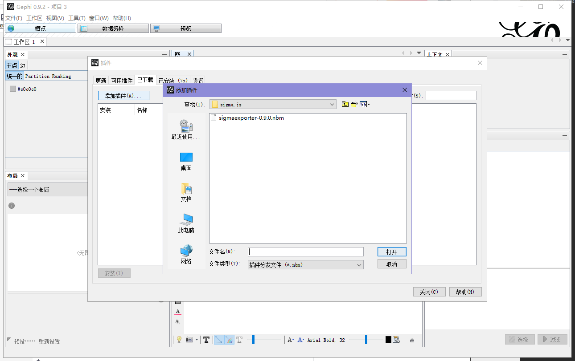Toggle the 边 (Edges) appearance tab
The height and width of the screenshot is (361, 575).
[22, 65]
